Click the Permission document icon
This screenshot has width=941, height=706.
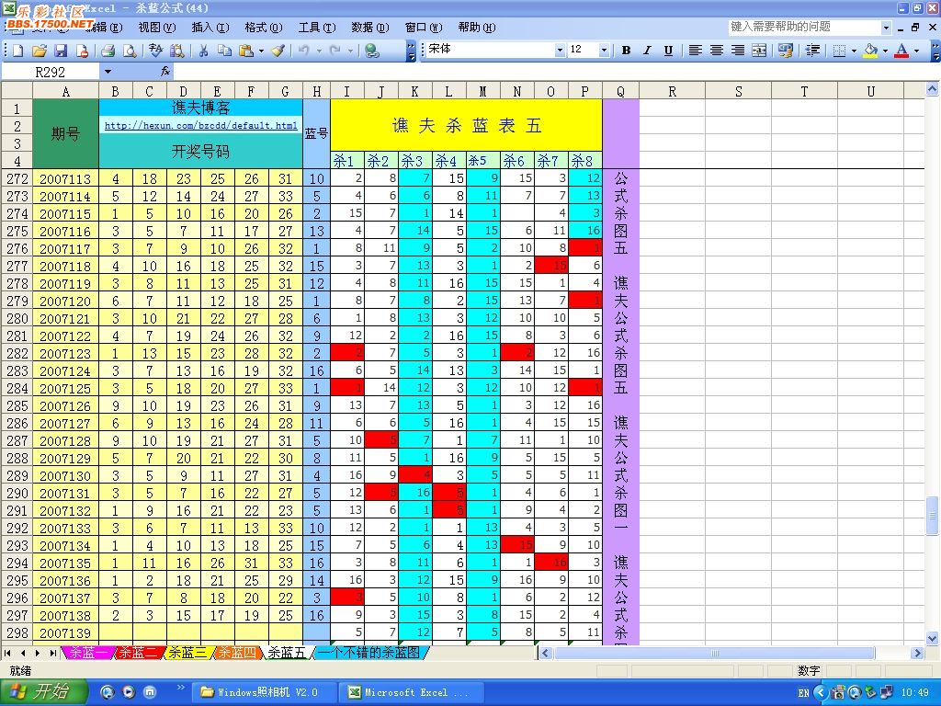pos(82,51)
